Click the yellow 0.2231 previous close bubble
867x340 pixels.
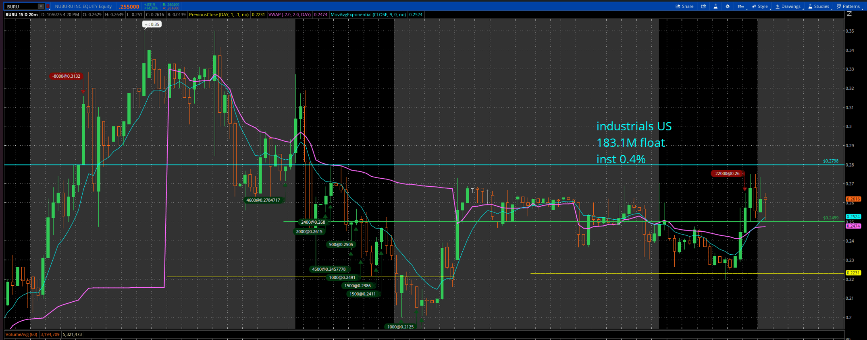click(853, 273)
